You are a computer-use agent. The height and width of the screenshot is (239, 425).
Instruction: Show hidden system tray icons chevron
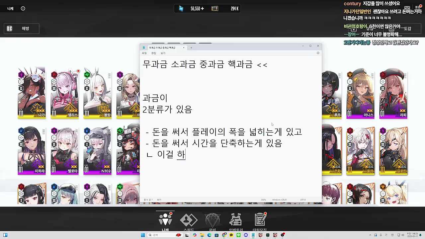(x=370, y=235)
